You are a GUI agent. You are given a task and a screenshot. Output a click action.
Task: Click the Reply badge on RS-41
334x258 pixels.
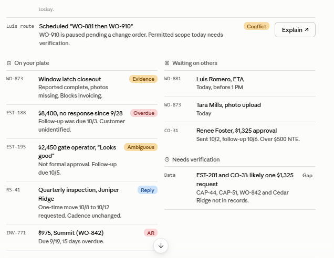click(x=148, y=190)
